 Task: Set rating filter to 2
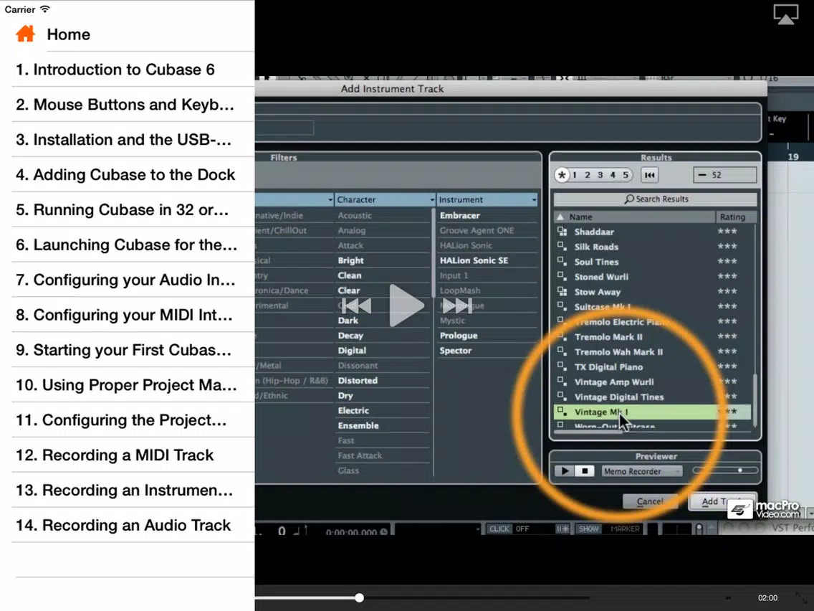coord(588,175)
